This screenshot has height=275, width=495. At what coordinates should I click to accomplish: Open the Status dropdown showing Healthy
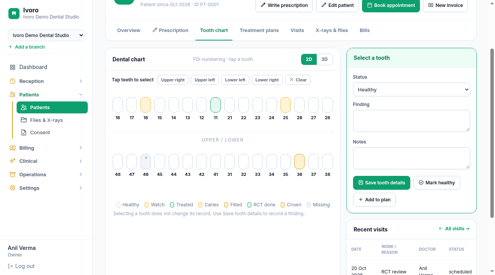[411, 89]
